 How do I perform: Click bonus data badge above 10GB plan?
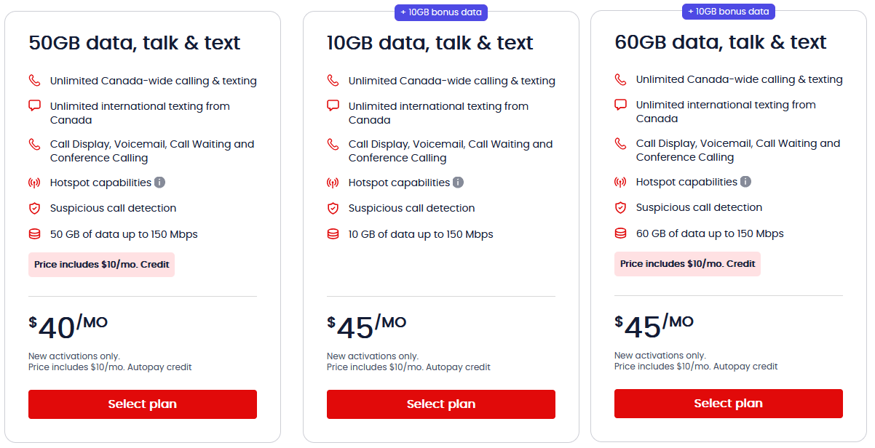[441, 12]
